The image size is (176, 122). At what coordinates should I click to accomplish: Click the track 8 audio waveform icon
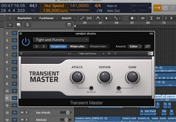point(15,77)
